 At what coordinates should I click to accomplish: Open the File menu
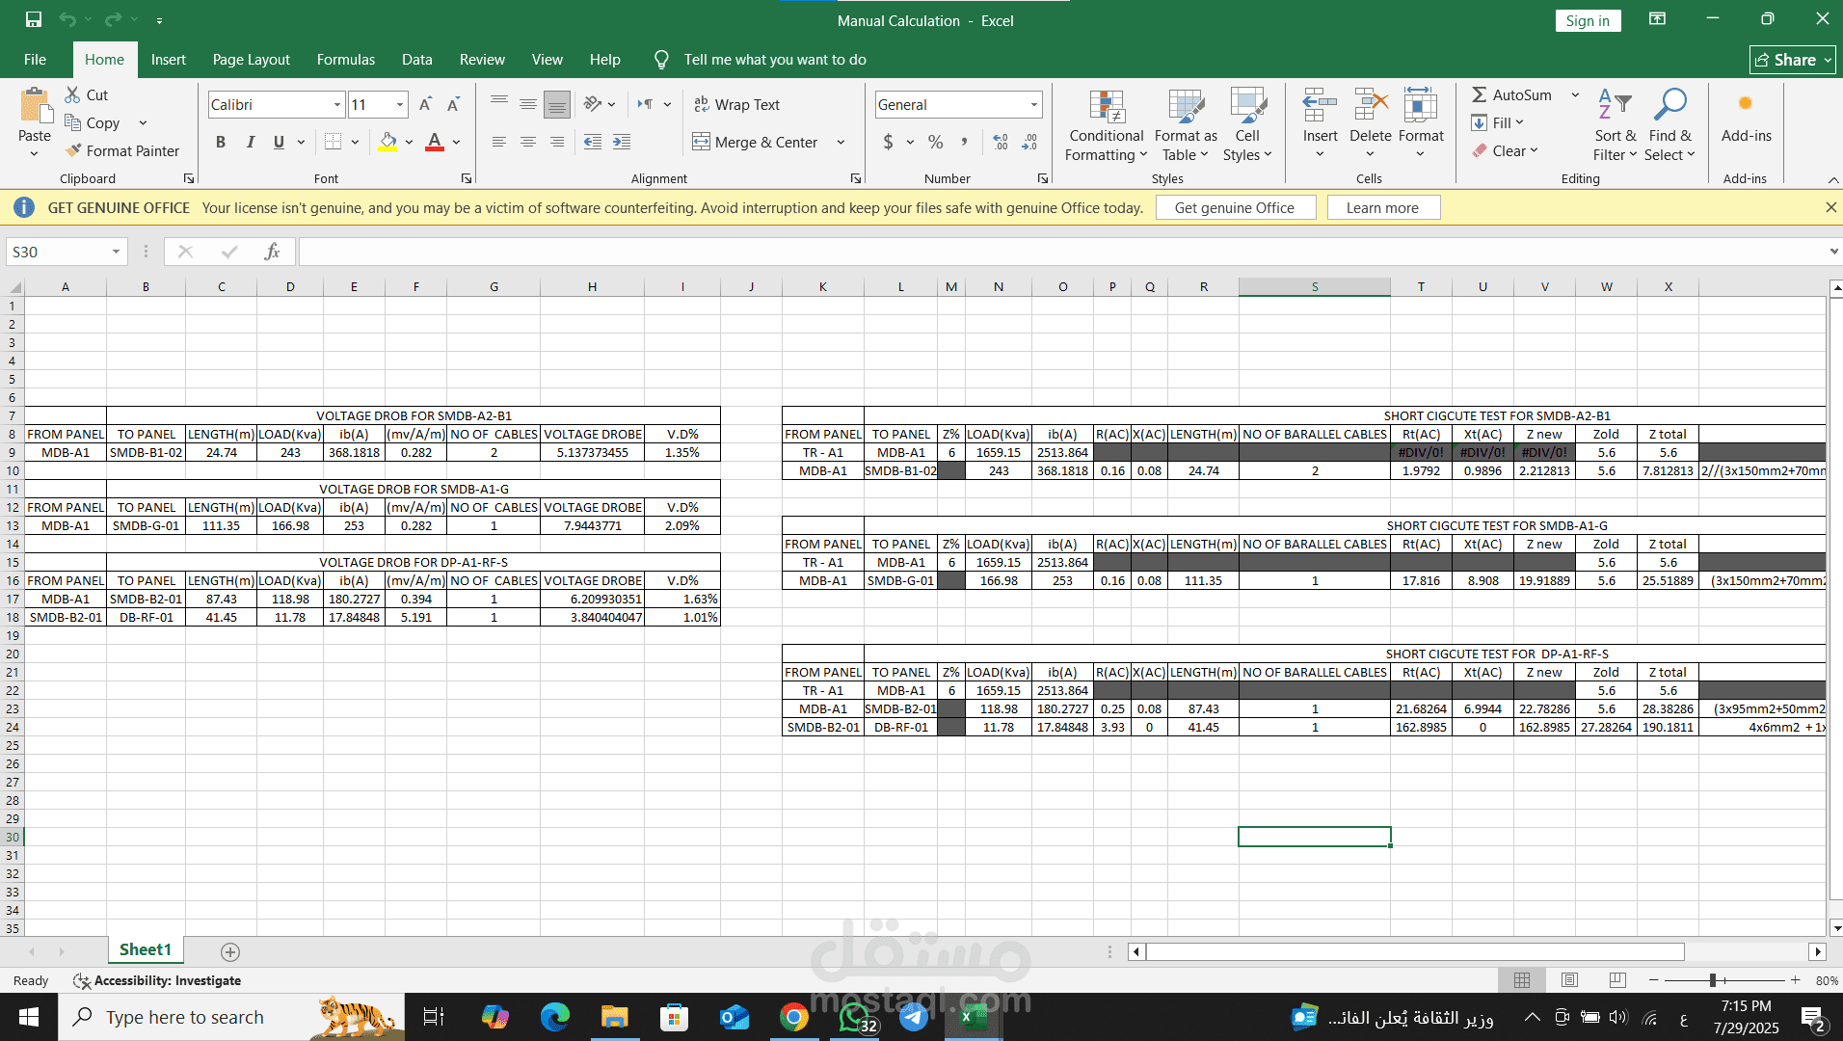tap(35, 59)
